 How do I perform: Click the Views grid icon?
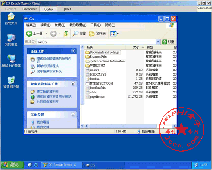[x=113, y=33]
